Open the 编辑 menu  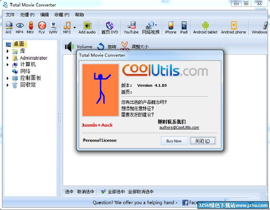(45, 15)
